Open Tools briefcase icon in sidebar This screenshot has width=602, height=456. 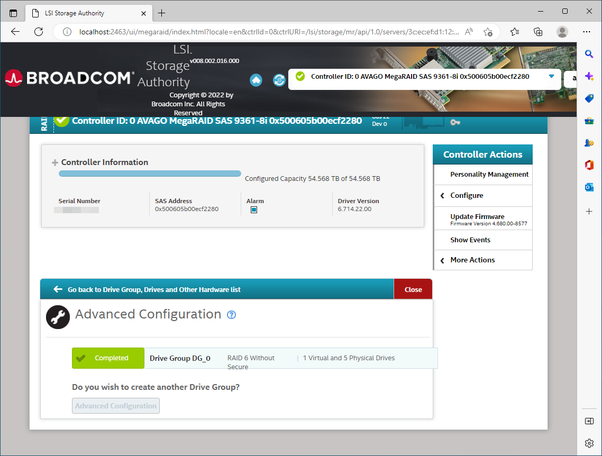(589, 121)
